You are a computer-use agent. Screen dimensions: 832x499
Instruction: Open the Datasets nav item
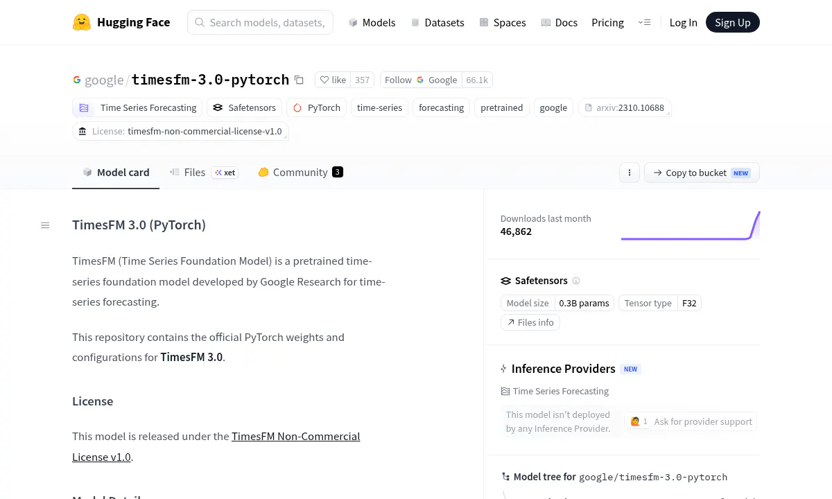pyautogui.click(x=437, y=22)
